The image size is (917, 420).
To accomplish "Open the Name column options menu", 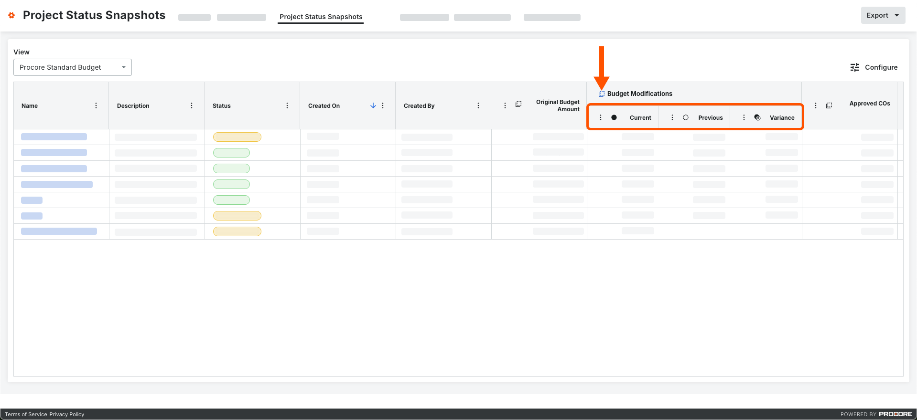I will pyautogui.click(x=96, y=105).
